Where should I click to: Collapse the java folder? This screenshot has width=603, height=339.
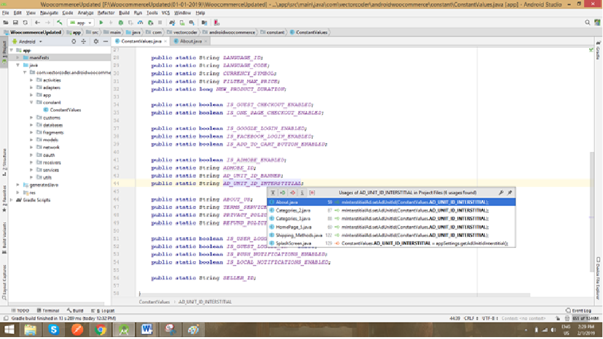click(x=18, y=65)
